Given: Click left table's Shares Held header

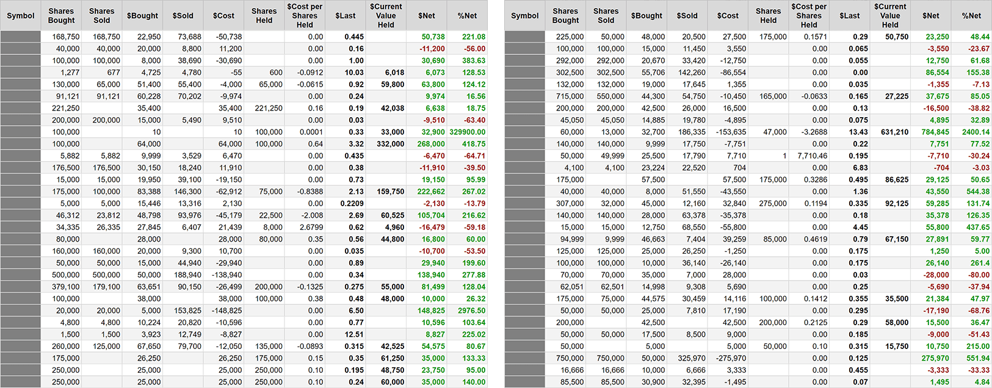Looking at the screenshot, I should coord(264,16).
